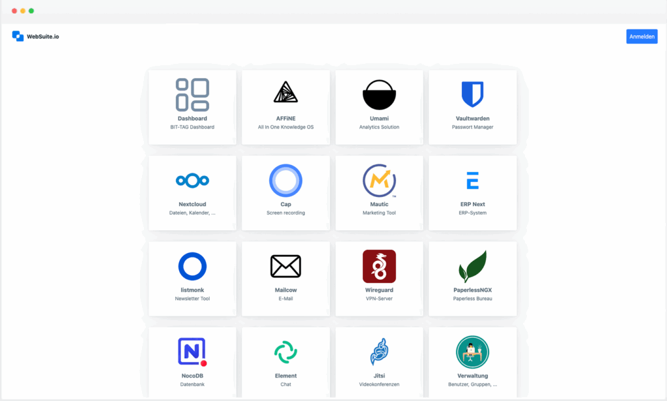Launch Umami analytics solution
Viewport: 667px width, 401px height.
point(378,107)
